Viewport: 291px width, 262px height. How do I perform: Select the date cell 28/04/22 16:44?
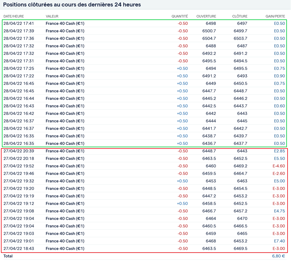coord(19,98)
